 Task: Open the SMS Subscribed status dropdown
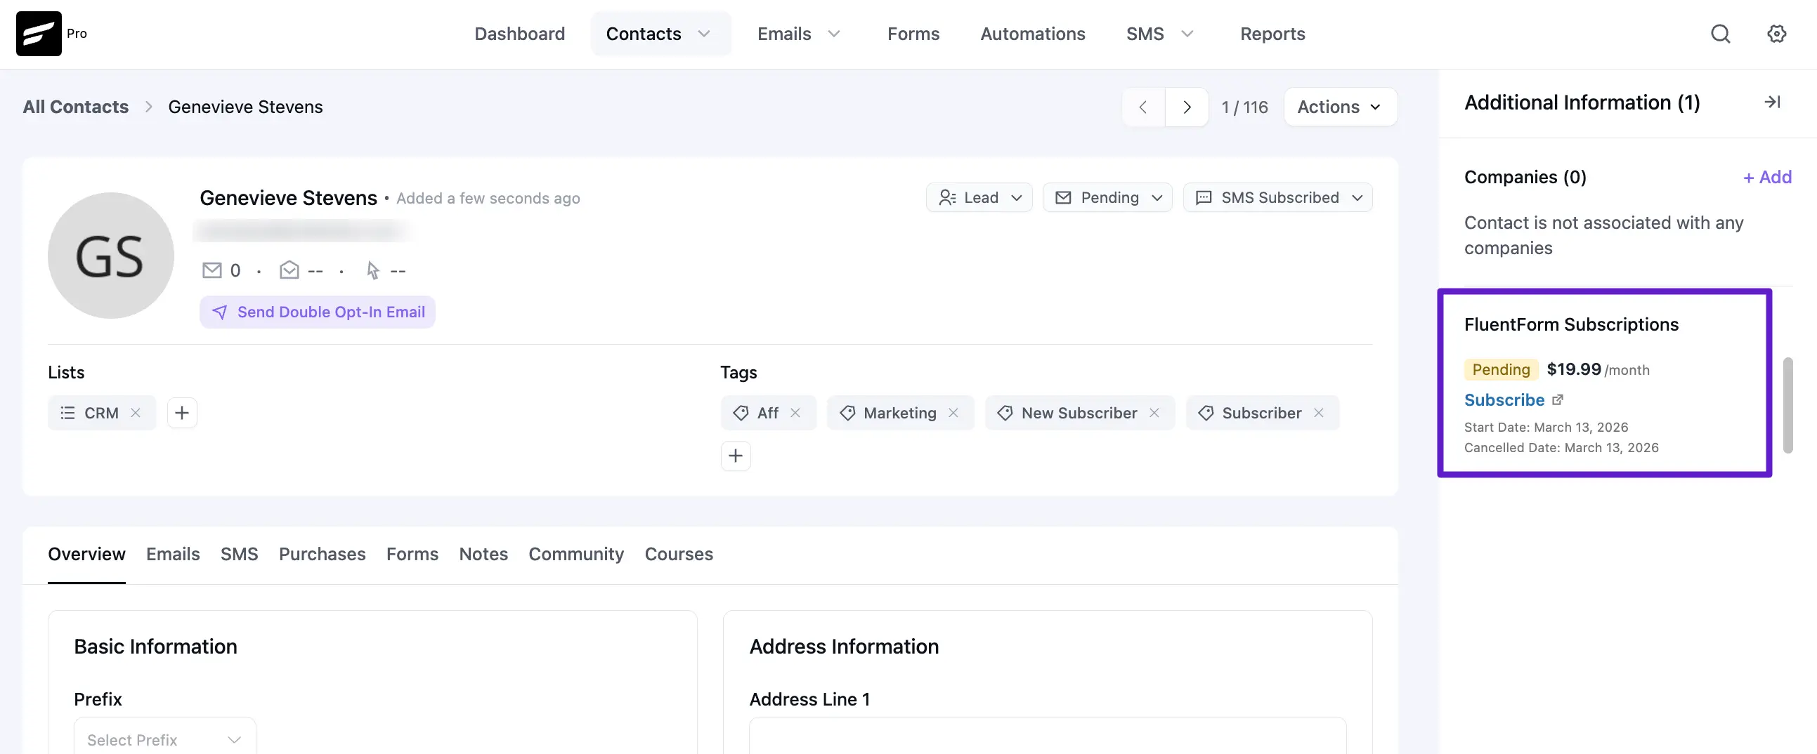point(1277,197)
